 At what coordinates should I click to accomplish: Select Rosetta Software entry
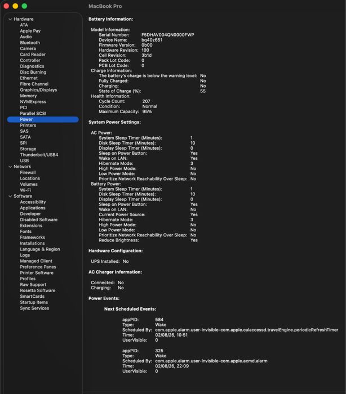click(38, 290)
